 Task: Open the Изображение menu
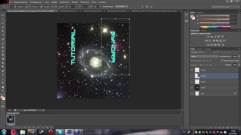pyautogui.click(x=36, y=2)
